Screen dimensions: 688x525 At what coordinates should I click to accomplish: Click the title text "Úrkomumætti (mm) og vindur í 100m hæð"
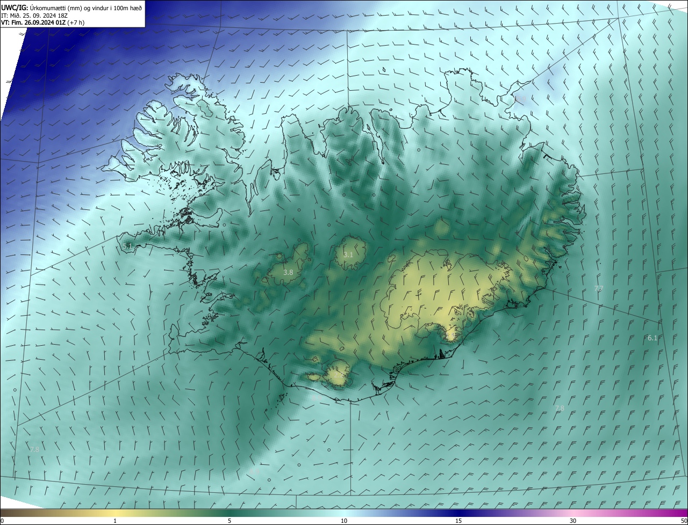[x=85, y=8]
